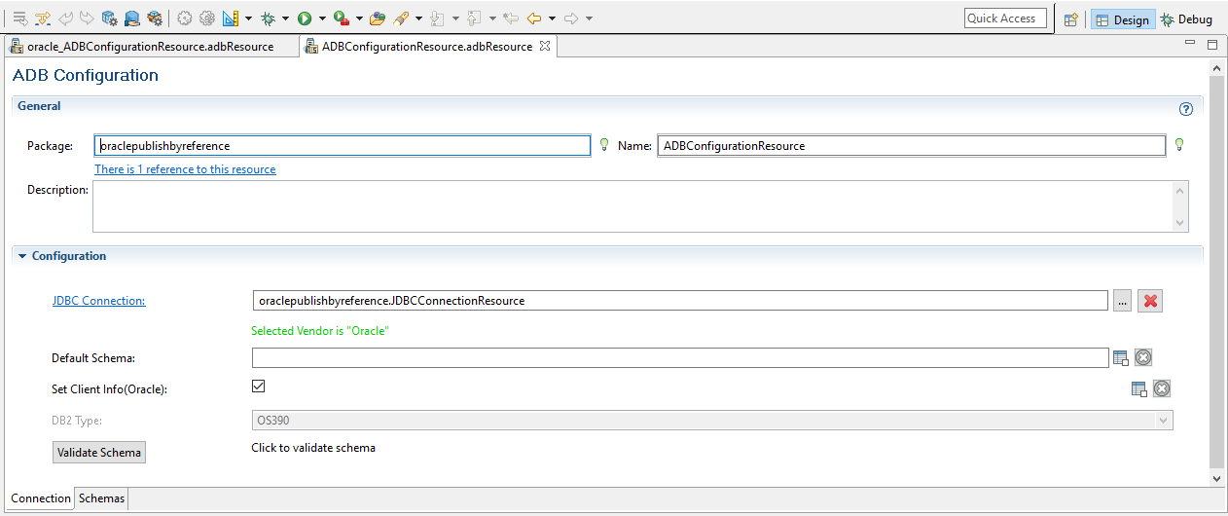Click the lightbulb hint next to Package field
This screenshot has width=1228, height=516.
click(x=603, y=145)
